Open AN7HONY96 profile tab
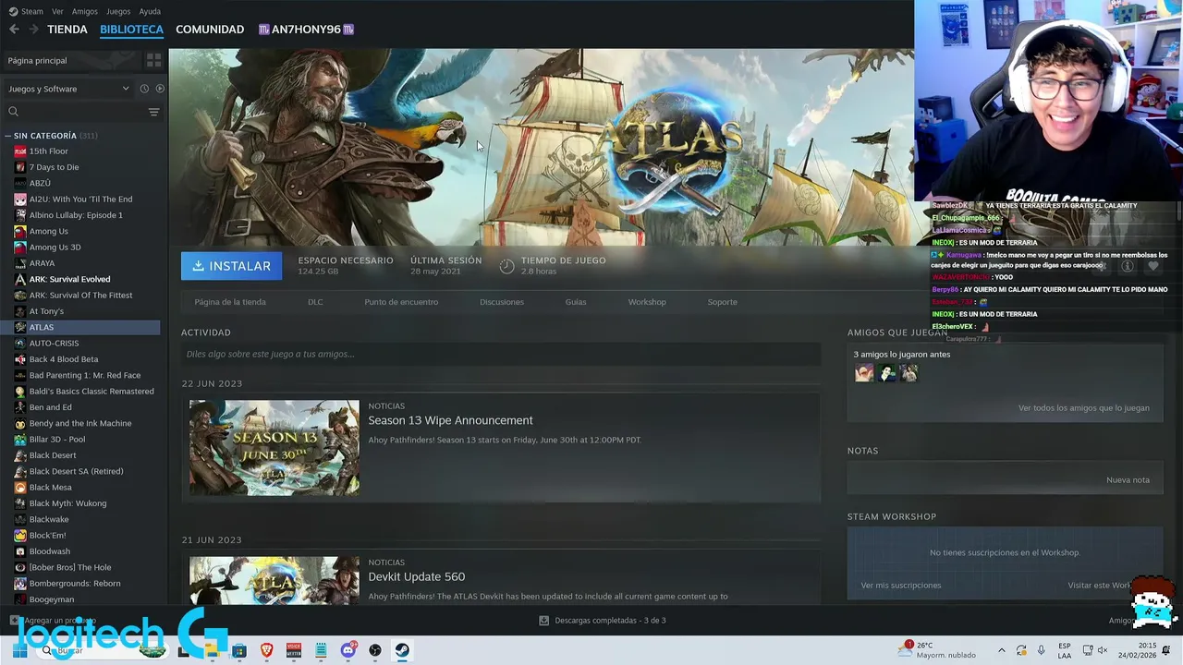The height and width of the screenshot is (665, 1183). pos(306,30)
